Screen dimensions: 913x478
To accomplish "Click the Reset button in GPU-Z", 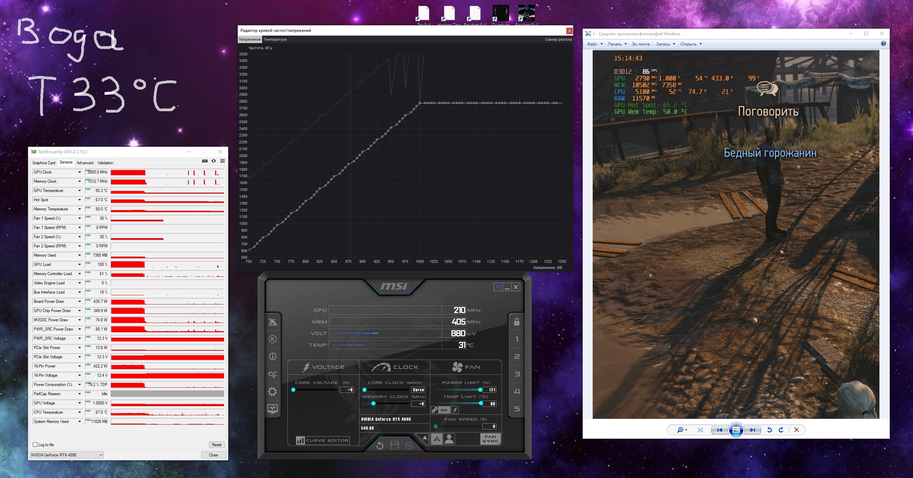I will [x=216, y=445].
